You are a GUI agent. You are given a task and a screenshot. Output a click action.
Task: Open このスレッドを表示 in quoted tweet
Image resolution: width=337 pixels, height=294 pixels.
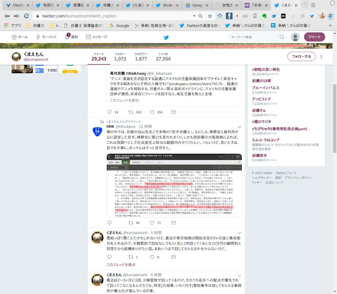124,101
